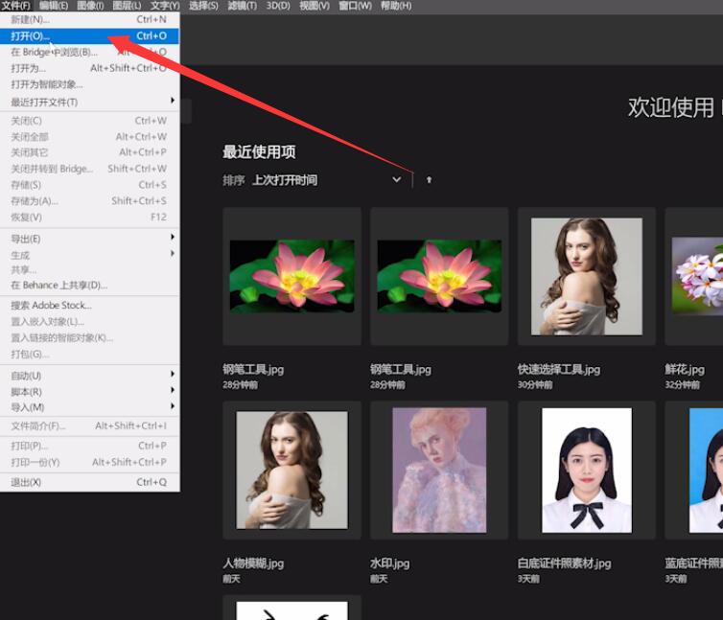
Task: Open 快速选择工具.jpg portrait thumbnail
Action: point(587,276)
